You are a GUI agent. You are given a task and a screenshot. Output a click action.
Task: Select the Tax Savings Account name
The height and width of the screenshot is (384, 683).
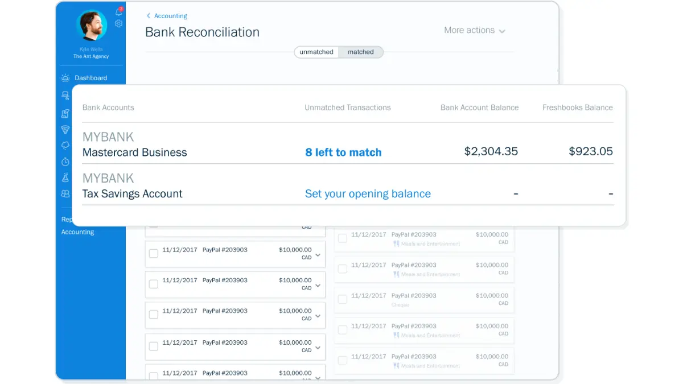point(133,193)
